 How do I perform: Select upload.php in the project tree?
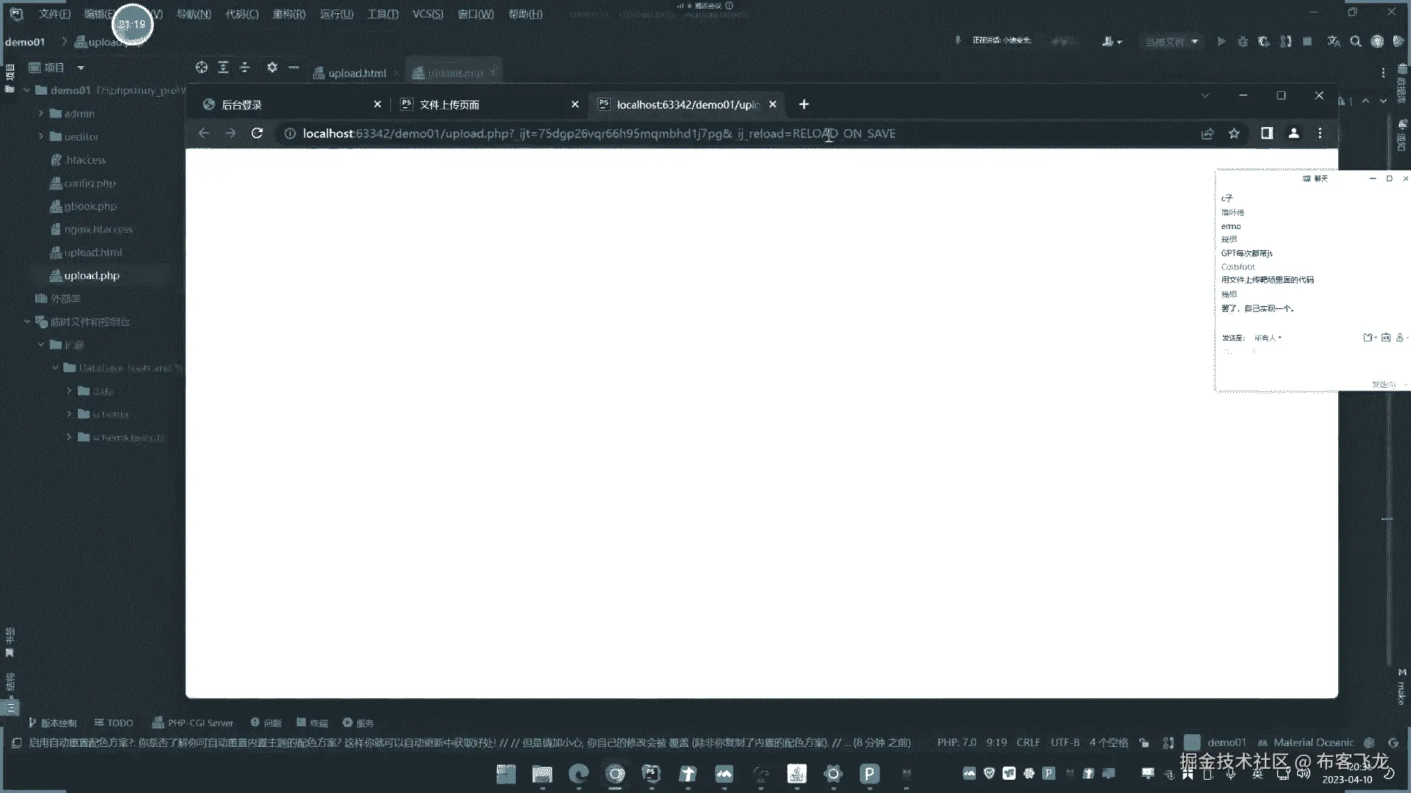pyautogui.click(x=91, y=276)
